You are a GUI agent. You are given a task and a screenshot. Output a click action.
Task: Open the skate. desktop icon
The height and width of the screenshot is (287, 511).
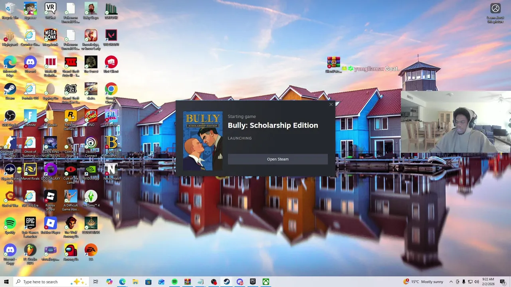coord(91,91)
